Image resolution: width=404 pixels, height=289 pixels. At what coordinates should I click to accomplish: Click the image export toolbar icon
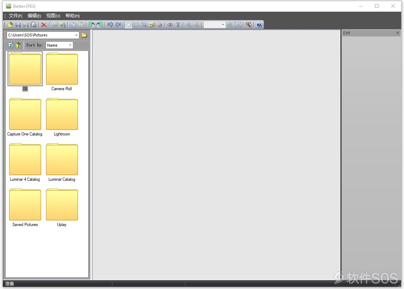pos(63,25)
